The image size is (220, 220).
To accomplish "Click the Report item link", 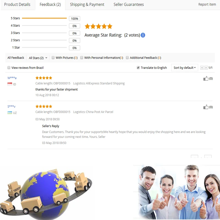I will (x=207, y=4).
